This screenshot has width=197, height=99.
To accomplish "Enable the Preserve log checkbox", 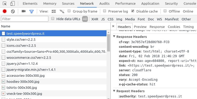I will pos(104,11).
